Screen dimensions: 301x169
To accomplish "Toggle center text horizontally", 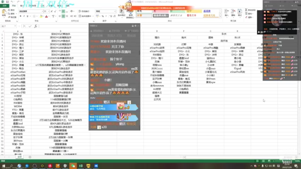I will 63,16.
